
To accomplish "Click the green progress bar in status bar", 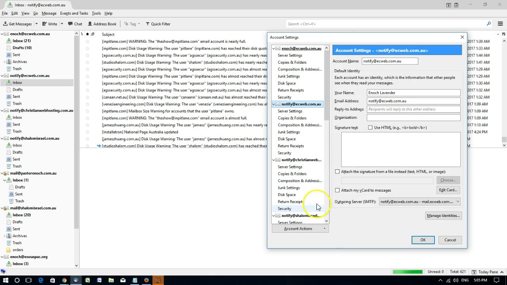I will (x=408, y=272).
